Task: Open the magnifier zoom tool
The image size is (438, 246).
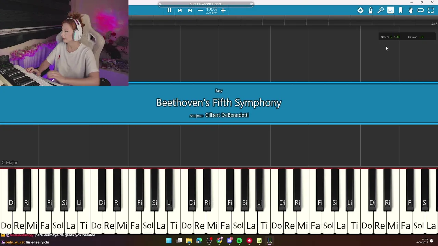Action: pyautogui.click(x=381, y=10)
